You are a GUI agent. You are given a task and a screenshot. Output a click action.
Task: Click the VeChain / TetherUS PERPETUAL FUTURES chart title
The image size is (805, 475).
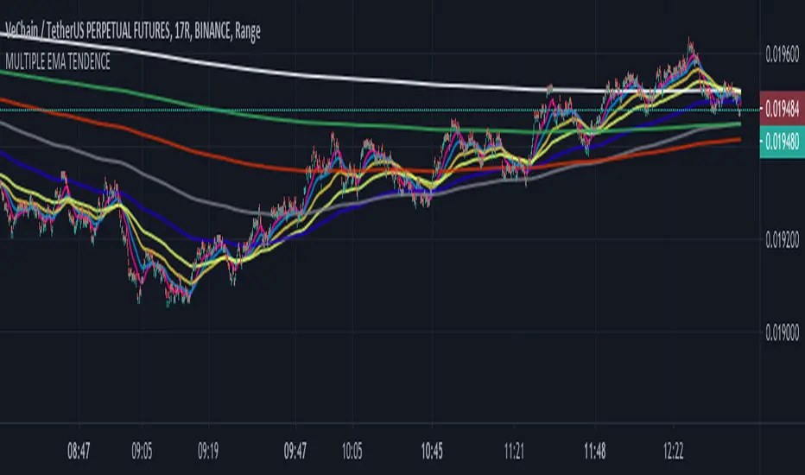[x=132, y=32]
